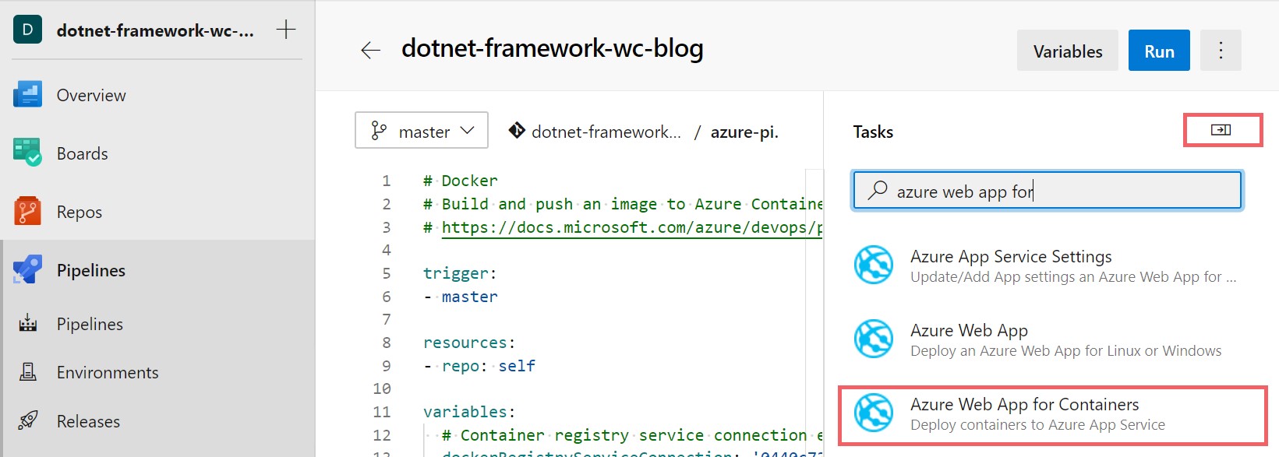Viewport: 1279px width, 457px height.
Task: Open the master branch selector
Action: coord(421,130)
